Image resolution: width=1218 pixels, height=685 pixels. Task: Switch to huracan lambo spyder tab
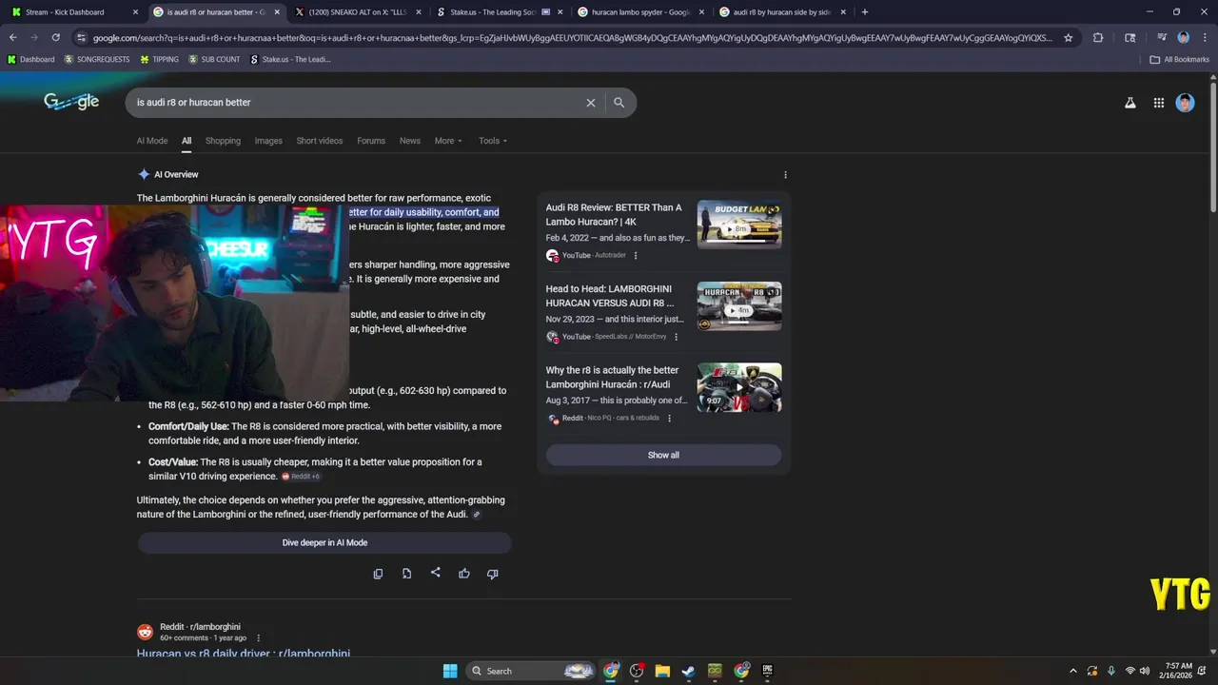click(x=642, y=12)
